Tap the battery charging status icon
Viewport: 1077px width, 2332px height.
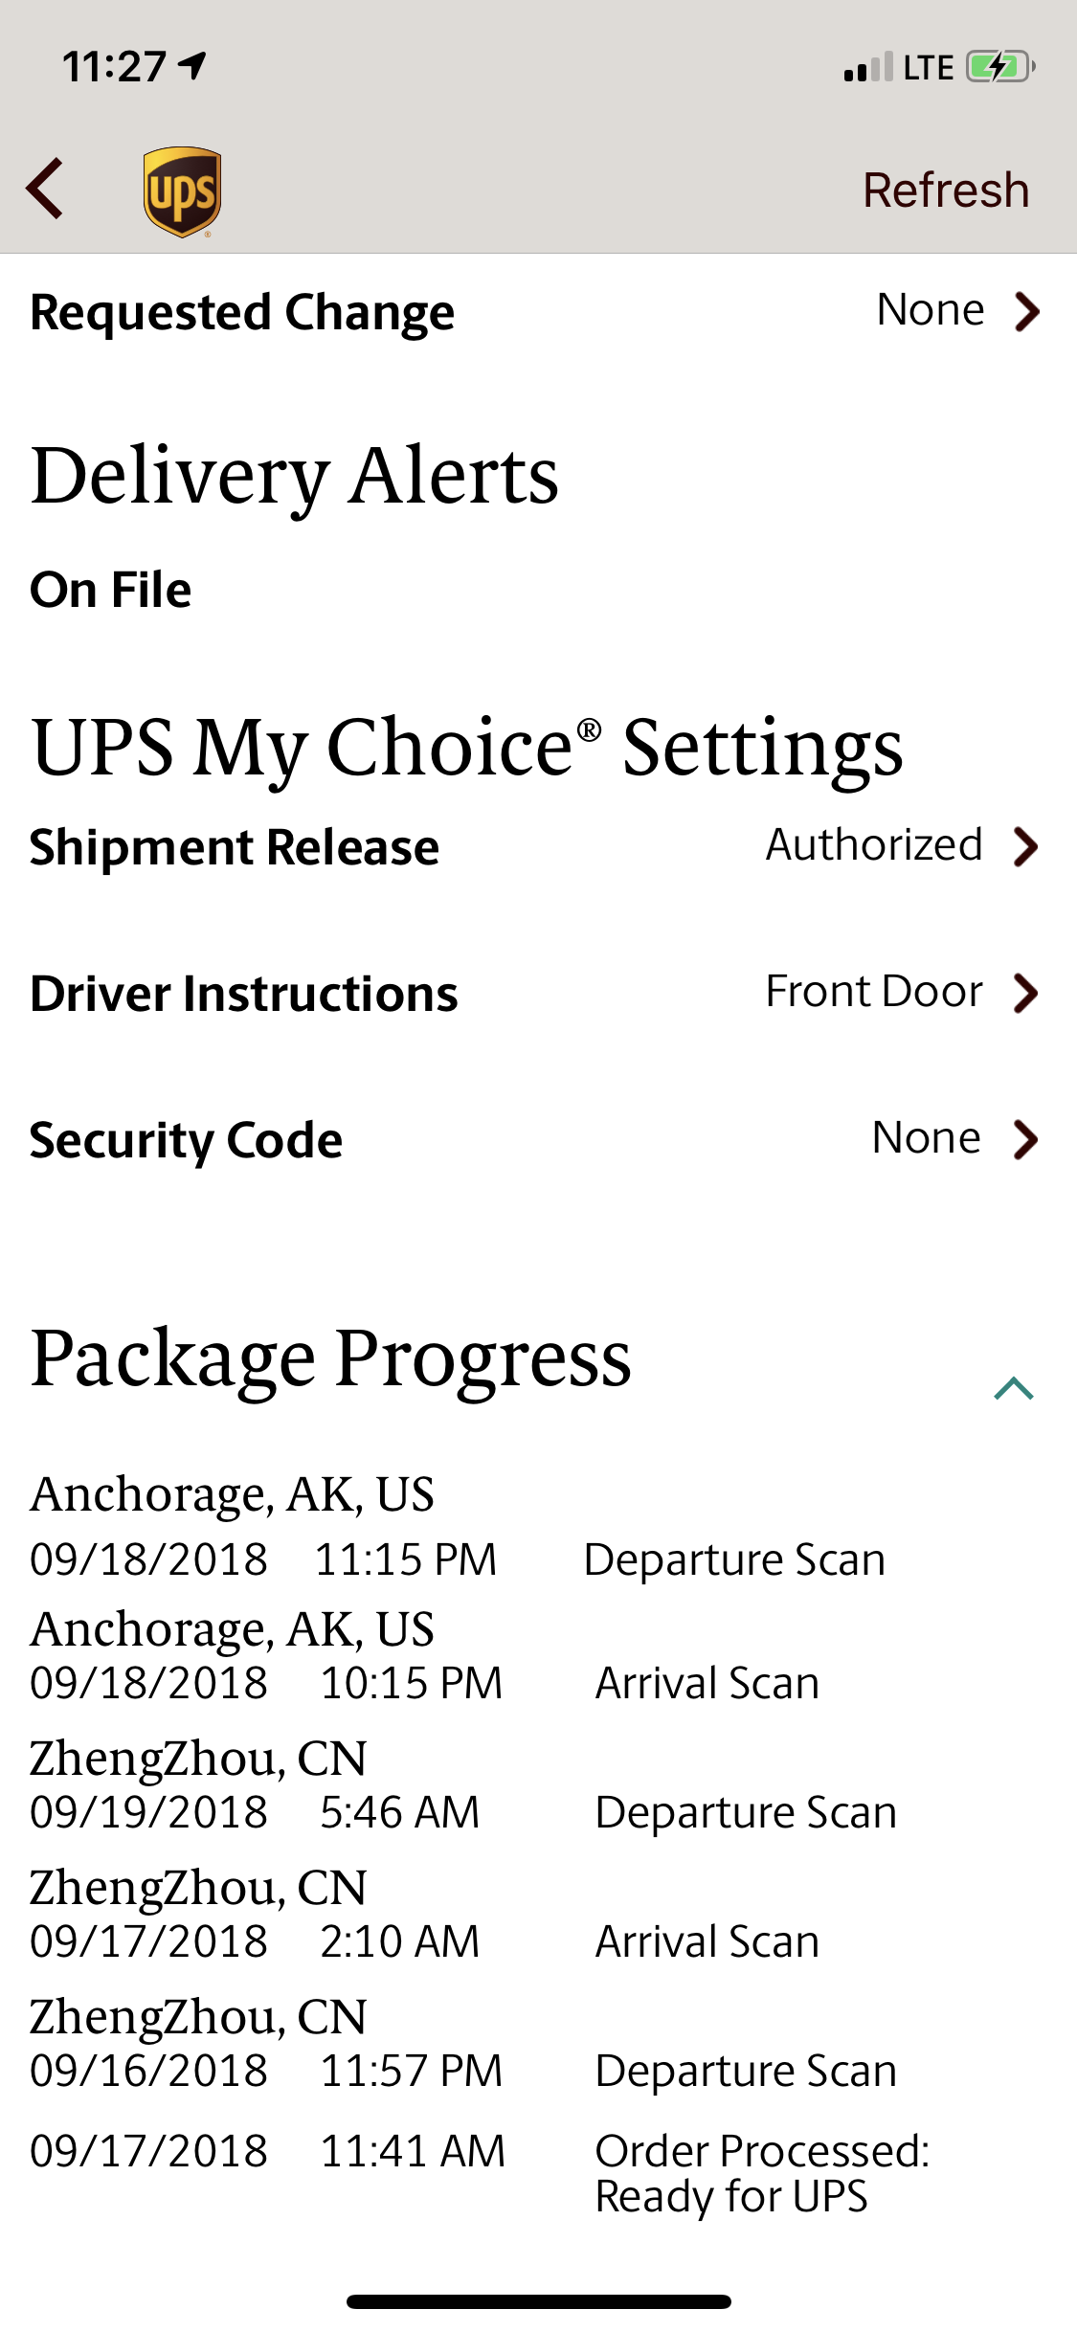coord(1000,67)
